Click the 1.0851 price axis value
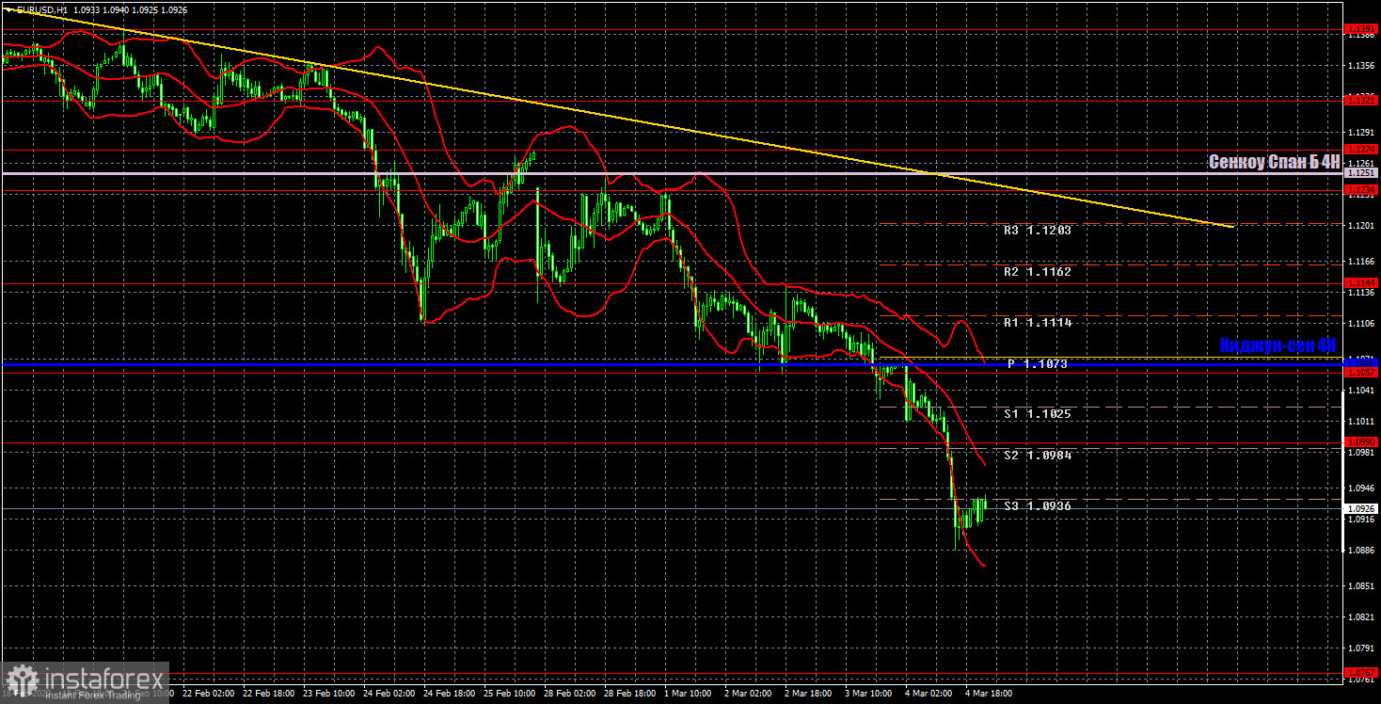Image resolution: width=1381 pixels, height=704 pixels. pos(1362,585)
